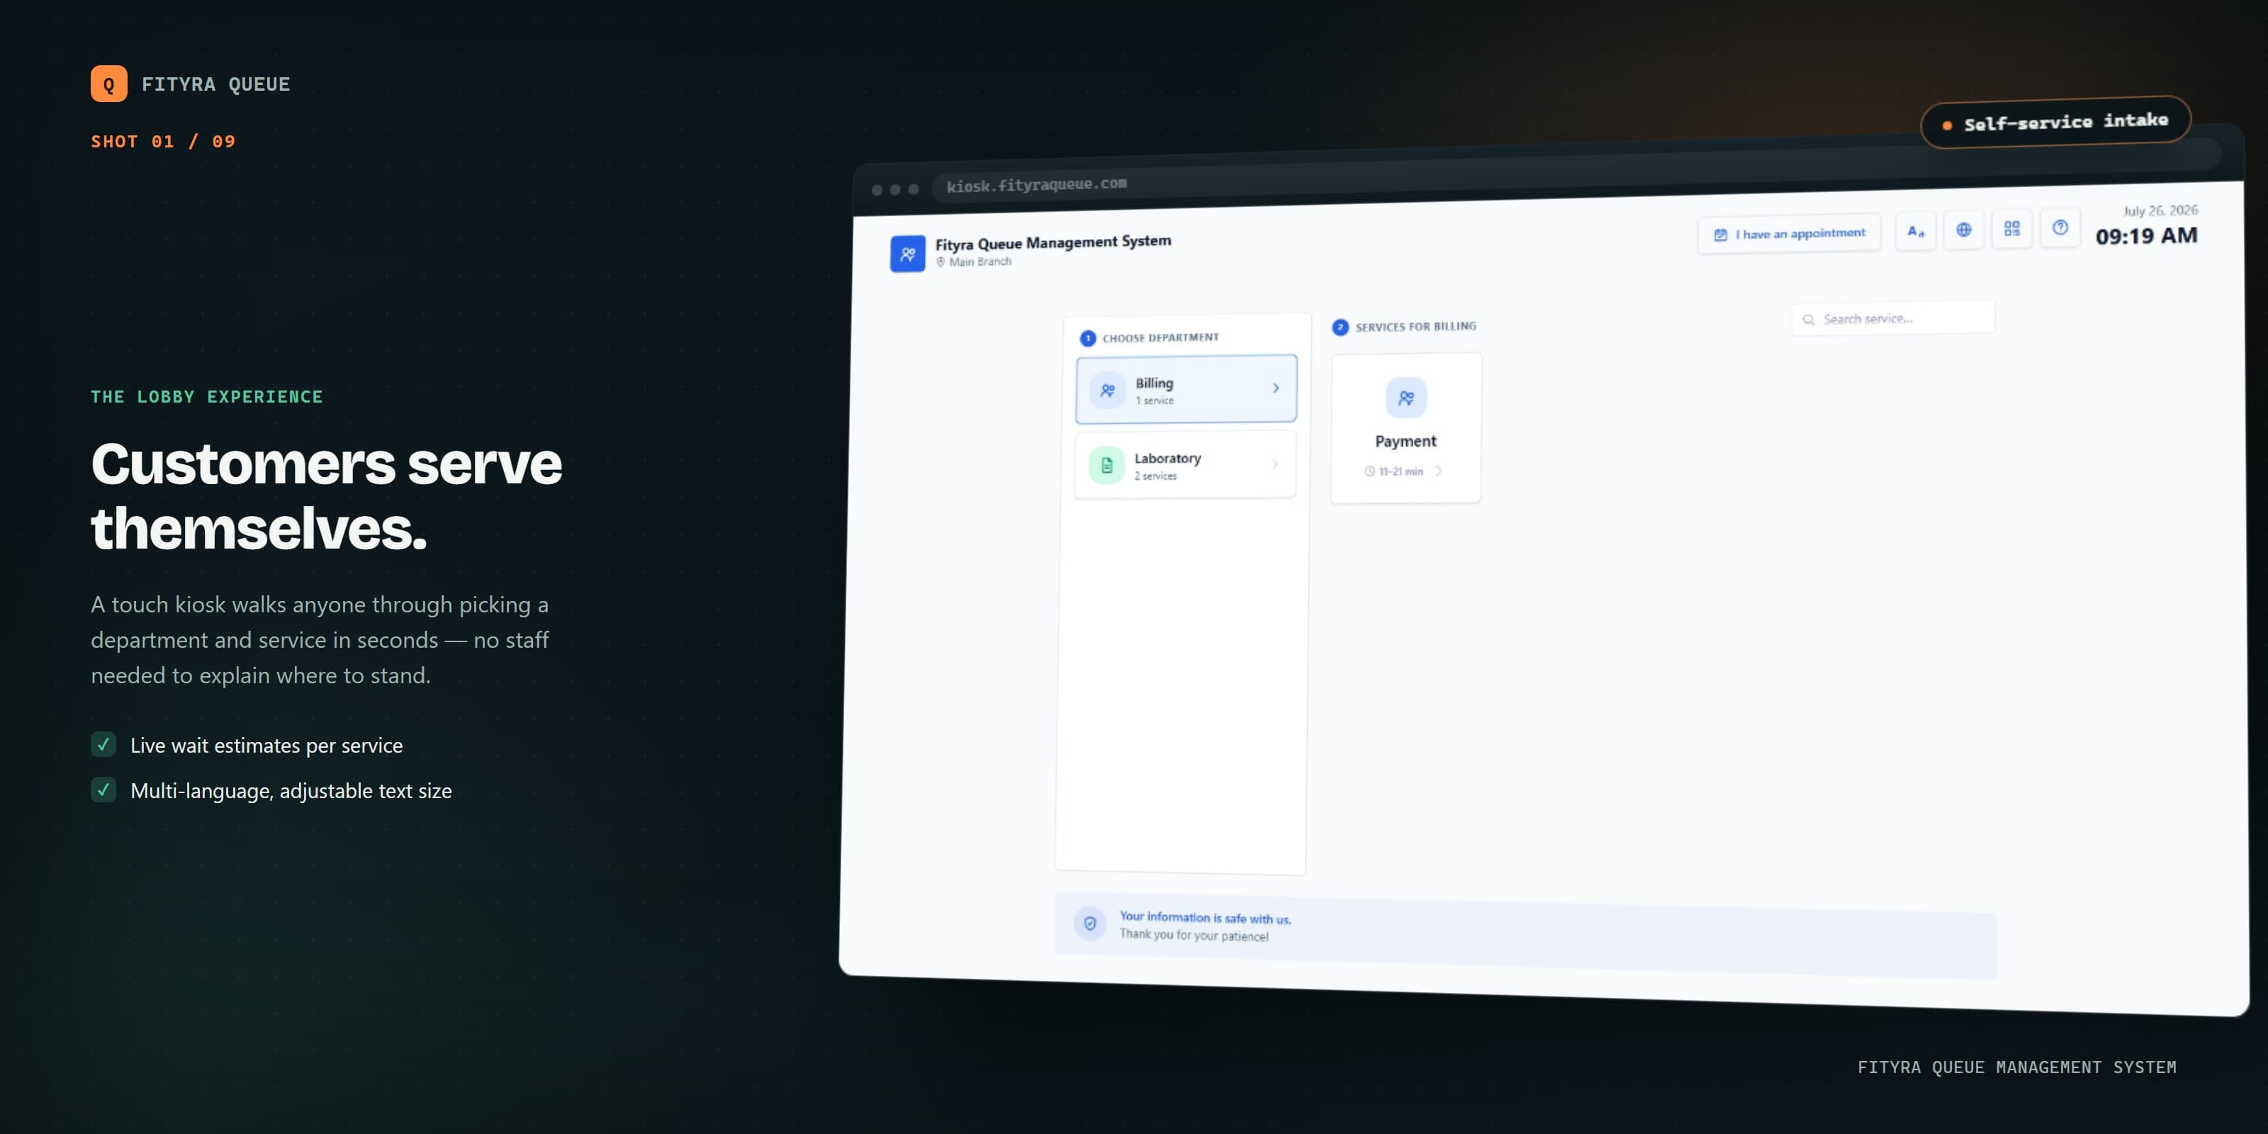Image resolution: width=2268 pixels, height=1134 pixels.
Task: Open the text size adjustment button
Action: click(x=1915, y=232)
